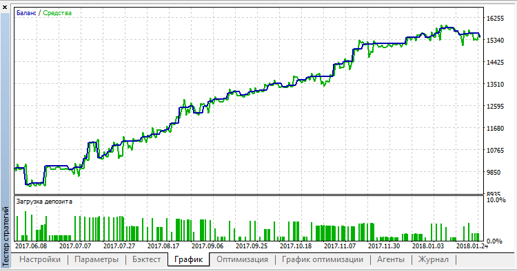Close the strategy tester panel
This screenshot has width=517, height=271.
click(5, 7)
